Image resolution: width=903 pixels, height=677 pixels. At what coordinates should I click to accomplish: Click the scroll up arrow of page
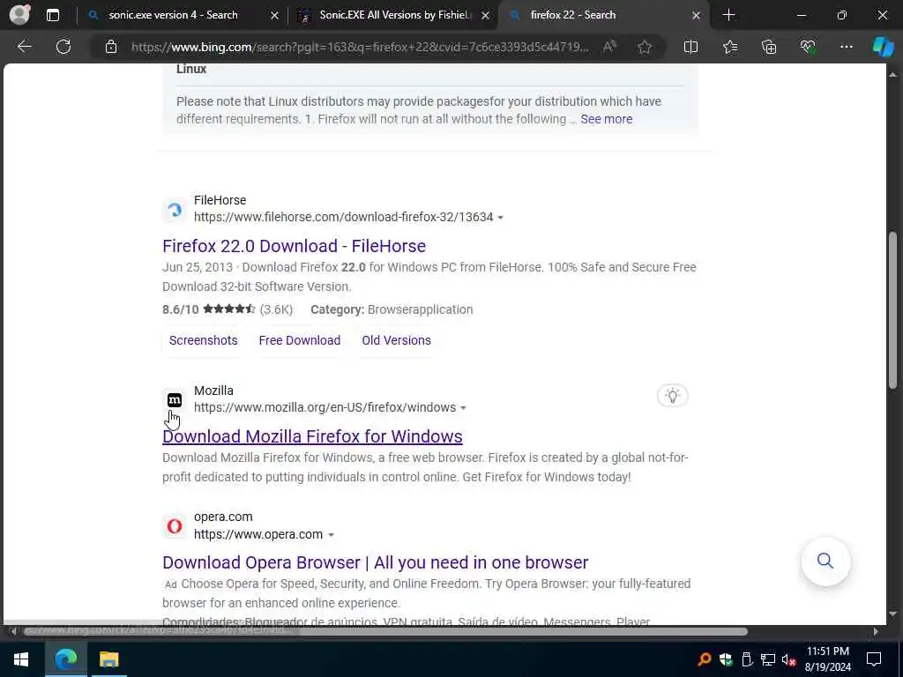(892, 74)
